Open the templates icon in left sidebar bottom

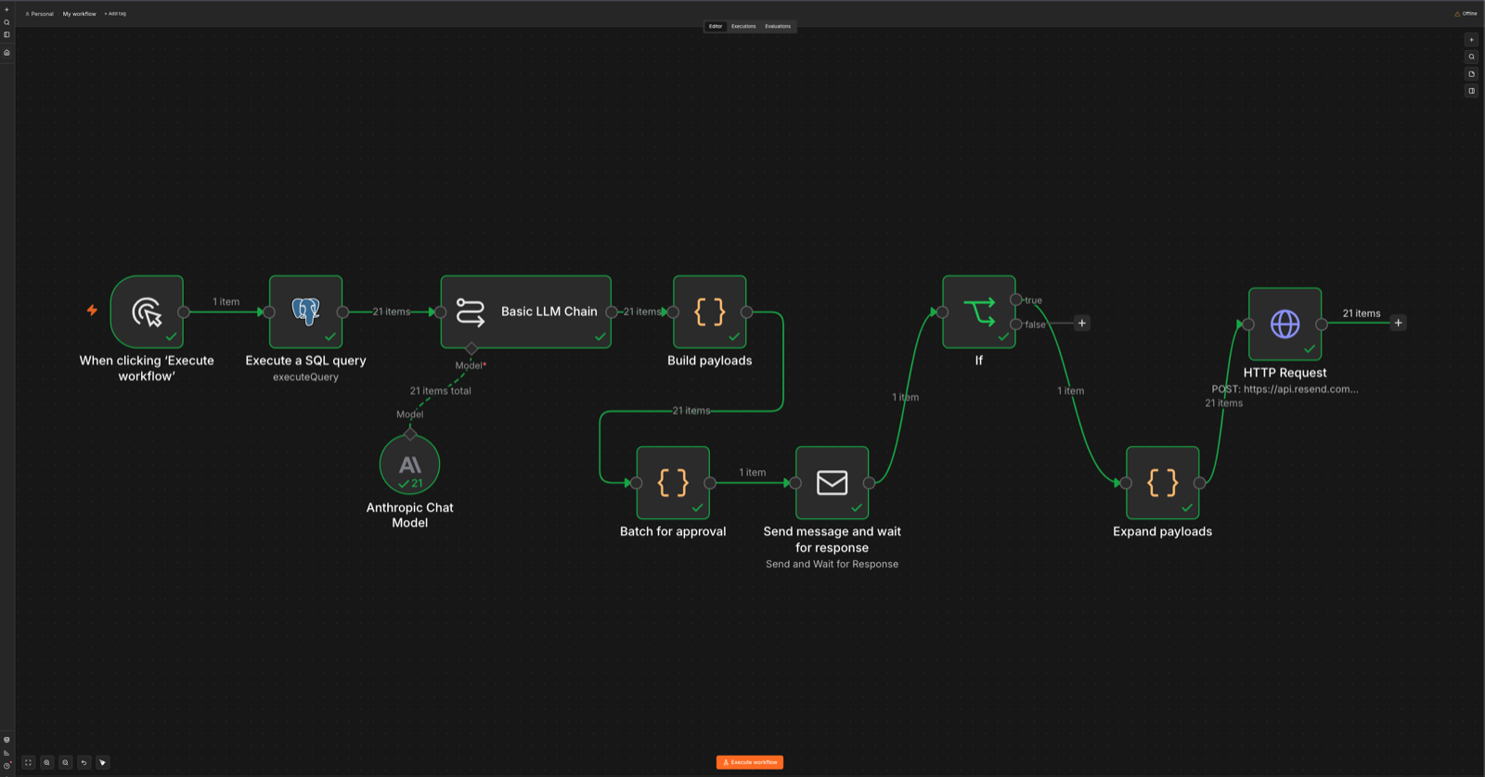pyautogui.click(x=6, y=740)
